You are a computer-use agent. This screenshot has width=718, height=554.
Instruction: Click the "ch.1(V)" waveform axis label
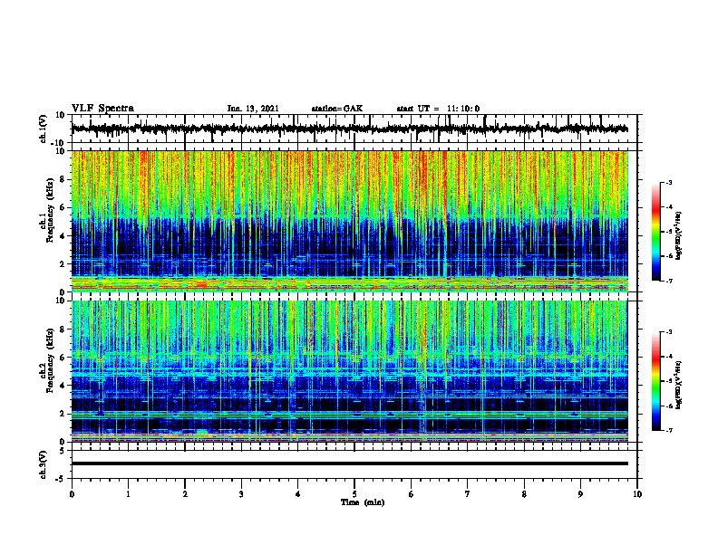click(x=44, y=129)
